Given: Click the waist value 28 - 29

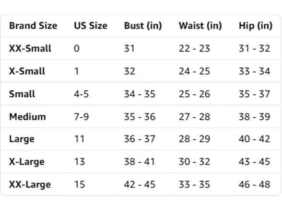Looking at the screenshot, I should 194,139.
